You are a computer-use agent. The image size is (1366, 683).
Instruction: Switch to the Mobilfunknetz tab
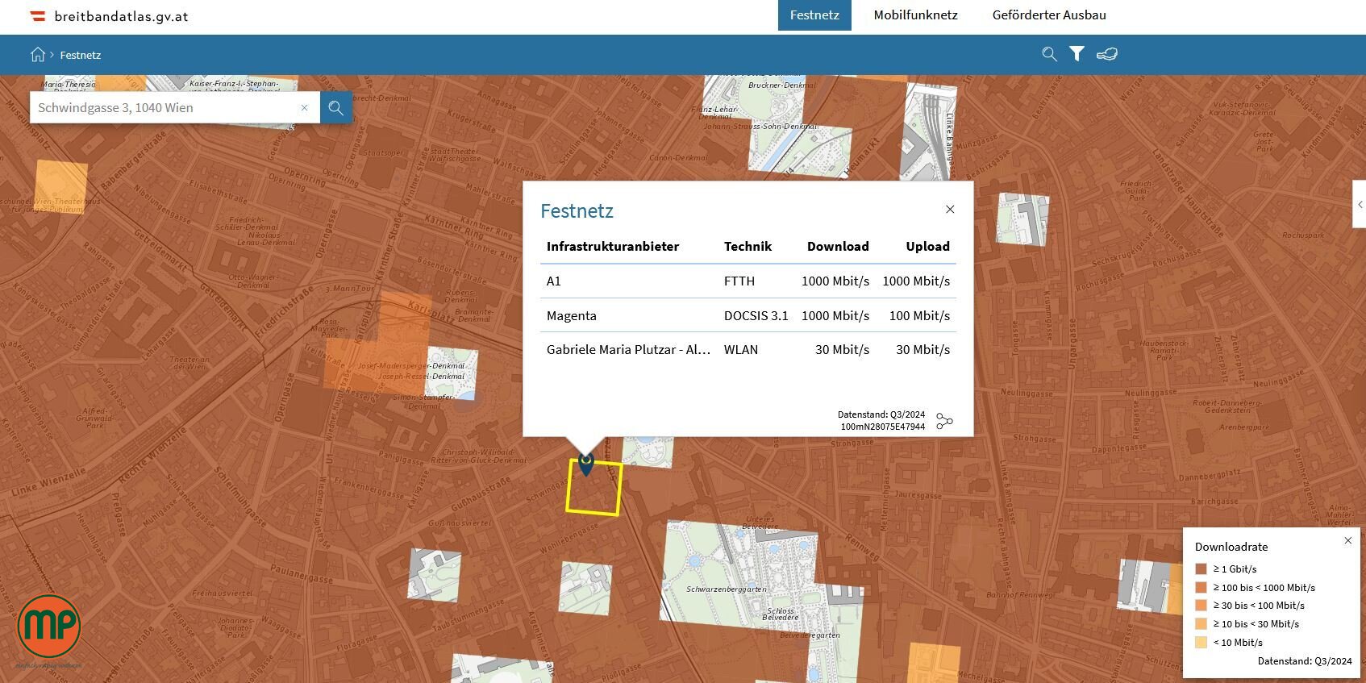915,15
